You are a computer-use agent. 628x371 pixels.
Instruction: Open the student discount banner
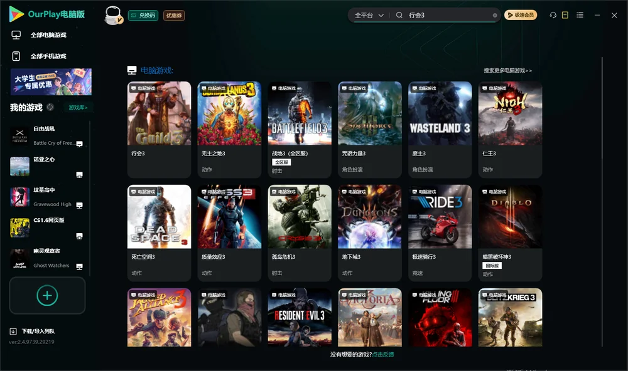(51, 81)
